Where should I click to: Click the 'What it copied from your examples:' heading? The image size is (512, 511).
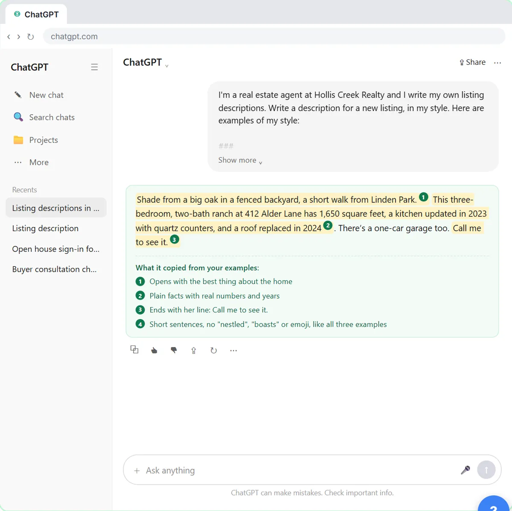(x=197, y=268)
